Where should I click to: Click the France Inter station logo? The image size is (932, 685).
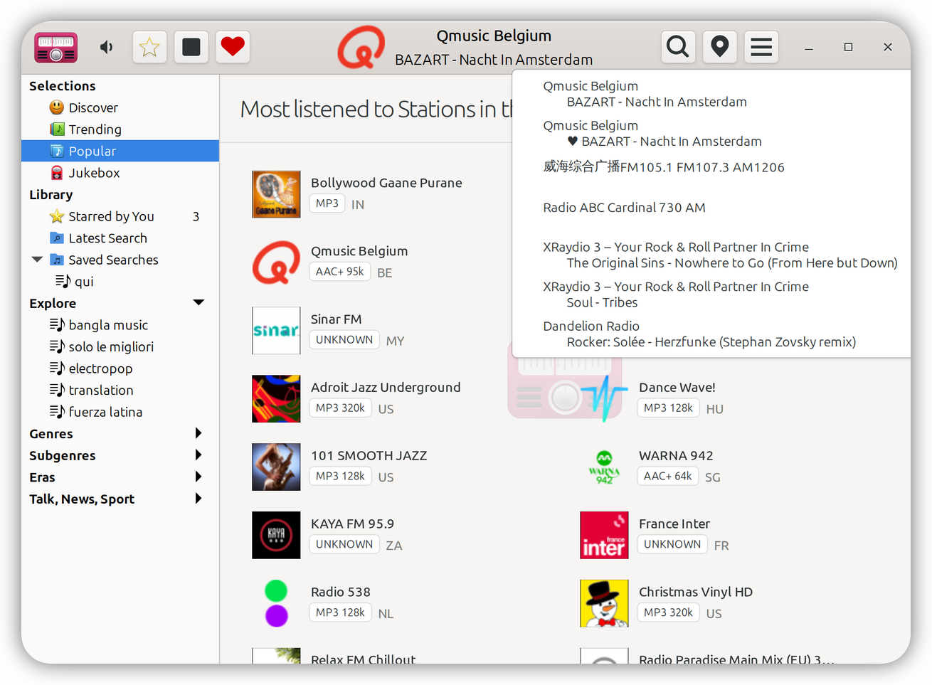coord(604,536)
